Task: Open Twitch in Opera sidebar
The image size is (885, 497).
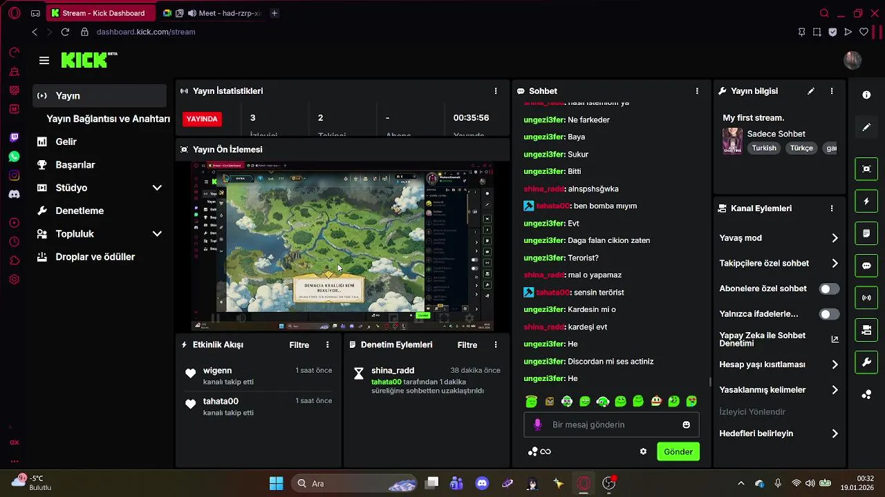Action: click(x=15, y=137)
